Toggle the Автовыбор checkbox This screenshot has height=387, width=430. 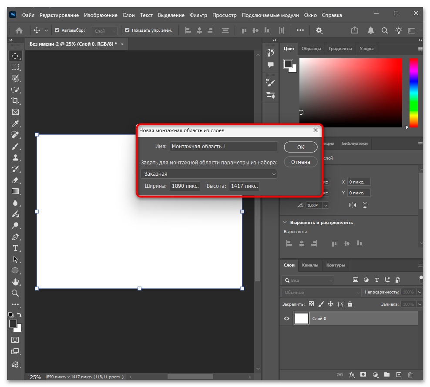(x=57, y=30)
